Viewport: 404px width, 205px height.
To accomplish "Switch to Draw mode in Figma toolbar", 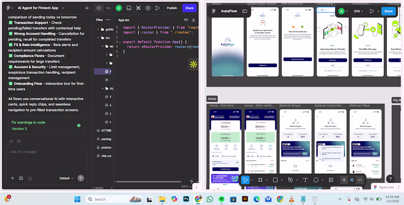I will [344, 180].
